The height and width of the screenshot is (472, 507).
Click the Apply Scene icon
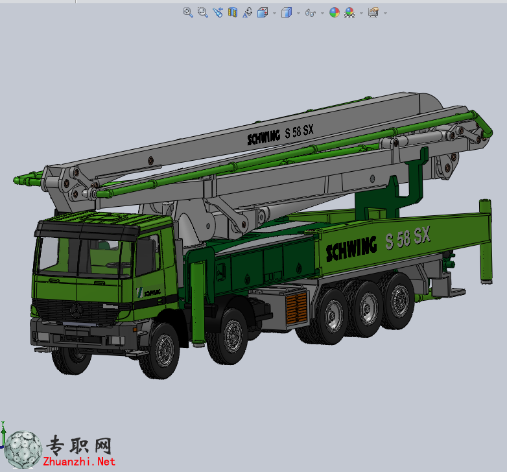pyautogui.click(x=349, y=12)
